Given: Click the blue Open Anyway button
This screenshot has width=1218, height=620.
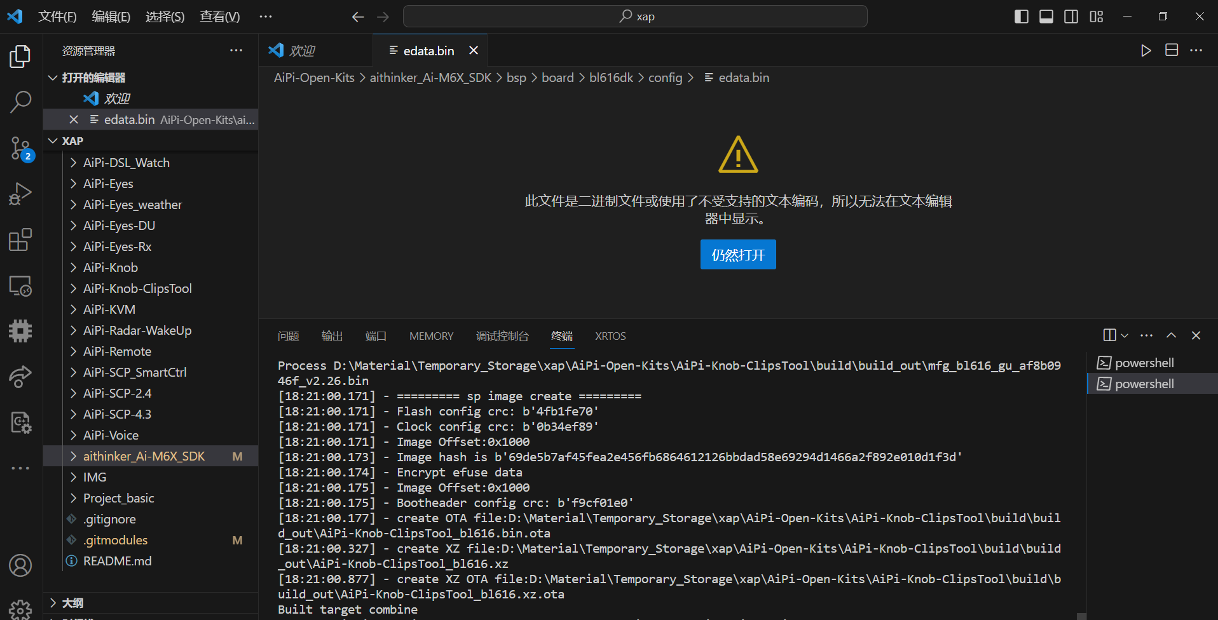Looking at the screenshot, I should point(738,255).
